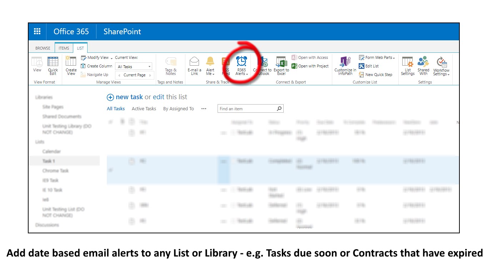The height and width of the screenshot is (274, 488).
Task: Click Open with Access
Action: [x=310, y=57]
